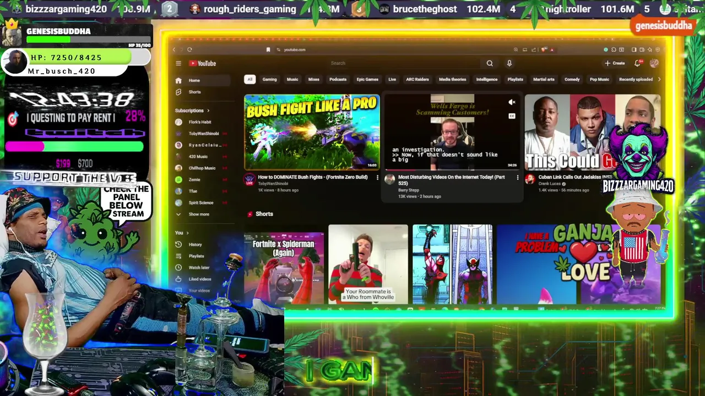The image size is (705, 396).
Task: Select the Comedy filter chip
Action: [x=572, y=79]
